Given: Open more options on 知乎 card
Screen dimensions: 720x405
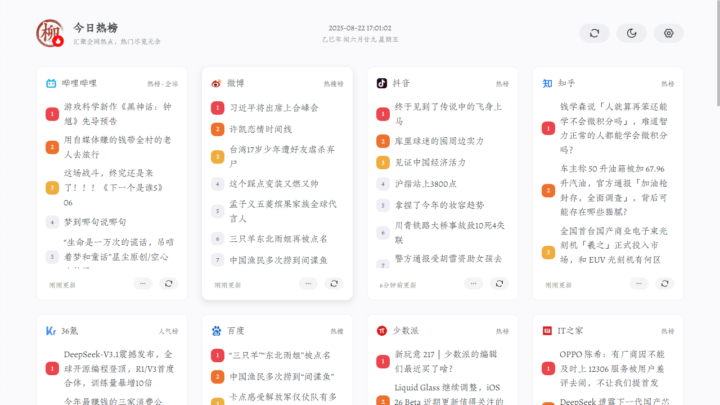Looking at the screenshot, I should pyautogui.click(x=639, y=283).
